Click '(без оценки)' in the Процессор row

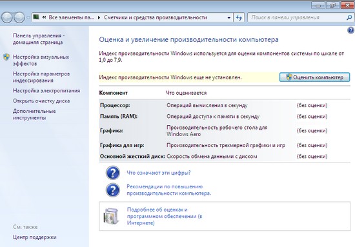pyautogui.click(x=312, y=105)
